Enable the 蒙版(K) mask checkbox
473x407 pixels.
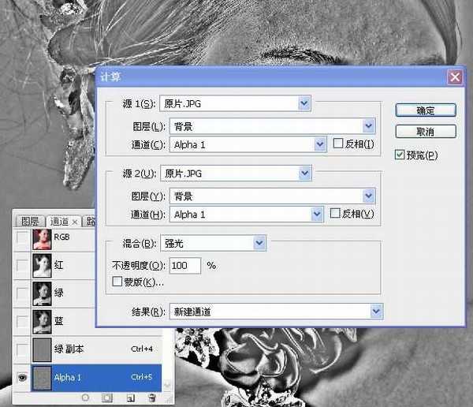117,282
